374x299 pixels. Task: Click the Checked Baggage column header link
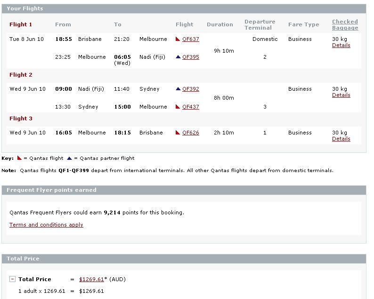tap(345, 24)
